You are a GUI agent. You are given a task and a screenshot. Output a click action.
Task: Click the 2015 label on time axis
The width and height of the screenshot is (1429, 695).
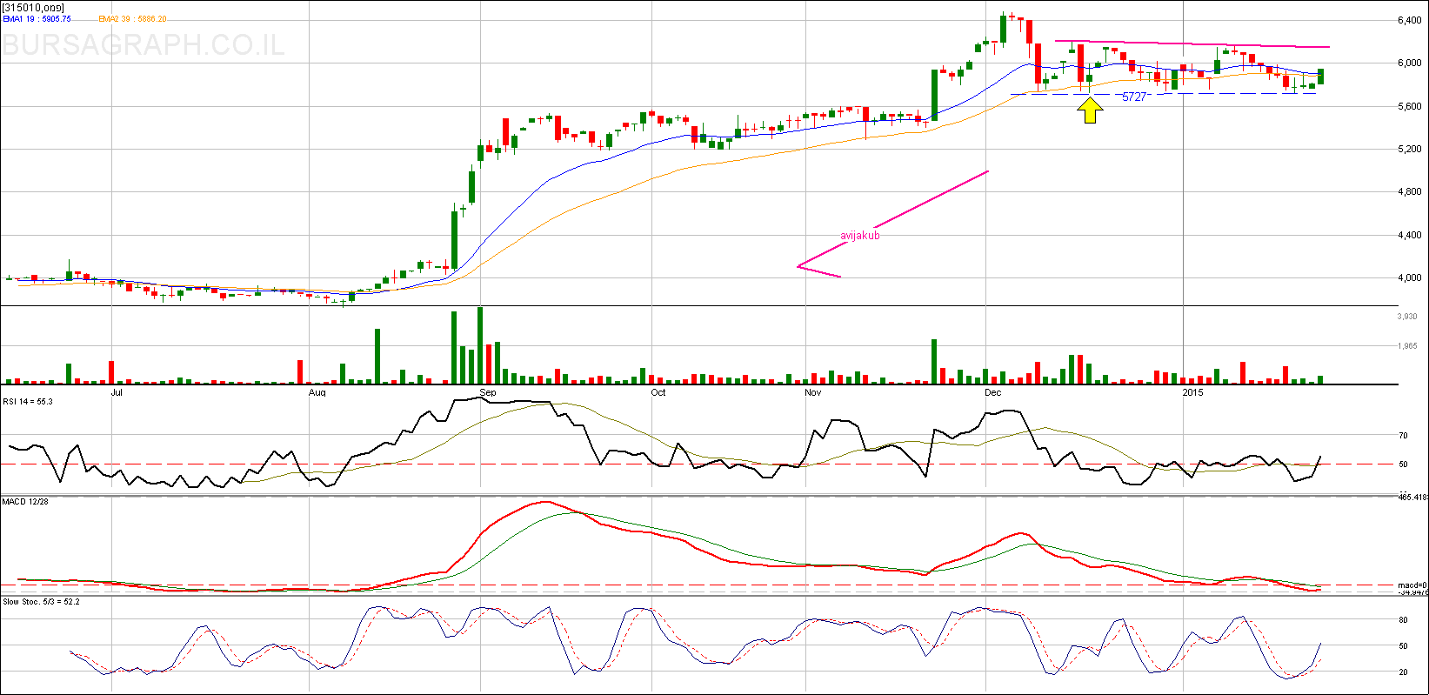tap(1193, 393)
